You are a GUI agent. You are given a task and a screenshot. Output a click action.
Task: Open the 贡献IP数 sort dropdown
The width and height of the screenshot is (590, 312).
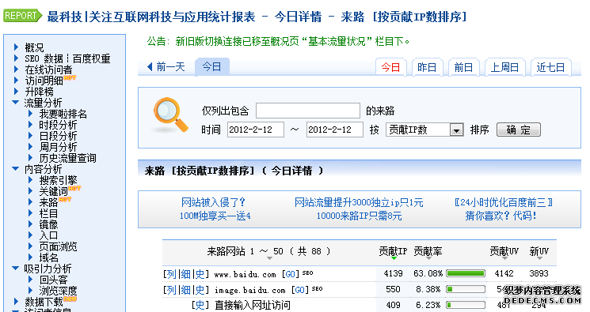point(424,130)
